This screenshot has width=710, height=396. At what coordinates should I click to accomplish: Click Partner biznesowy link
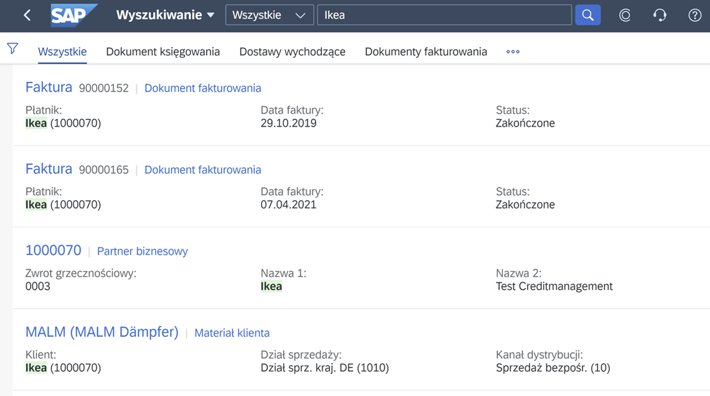pyautogui.click(x=143, y=251)
